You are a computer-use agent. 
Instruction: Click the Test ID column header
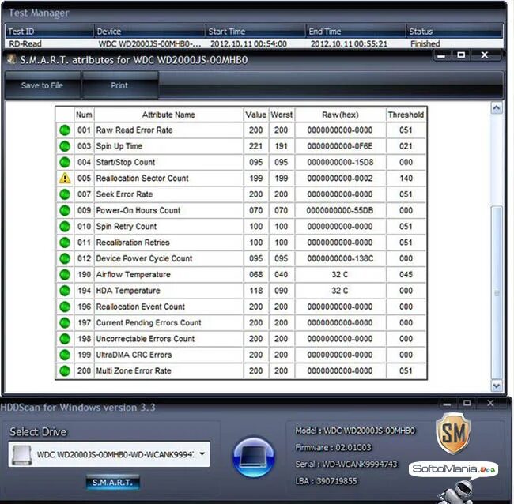click(49, 32)
